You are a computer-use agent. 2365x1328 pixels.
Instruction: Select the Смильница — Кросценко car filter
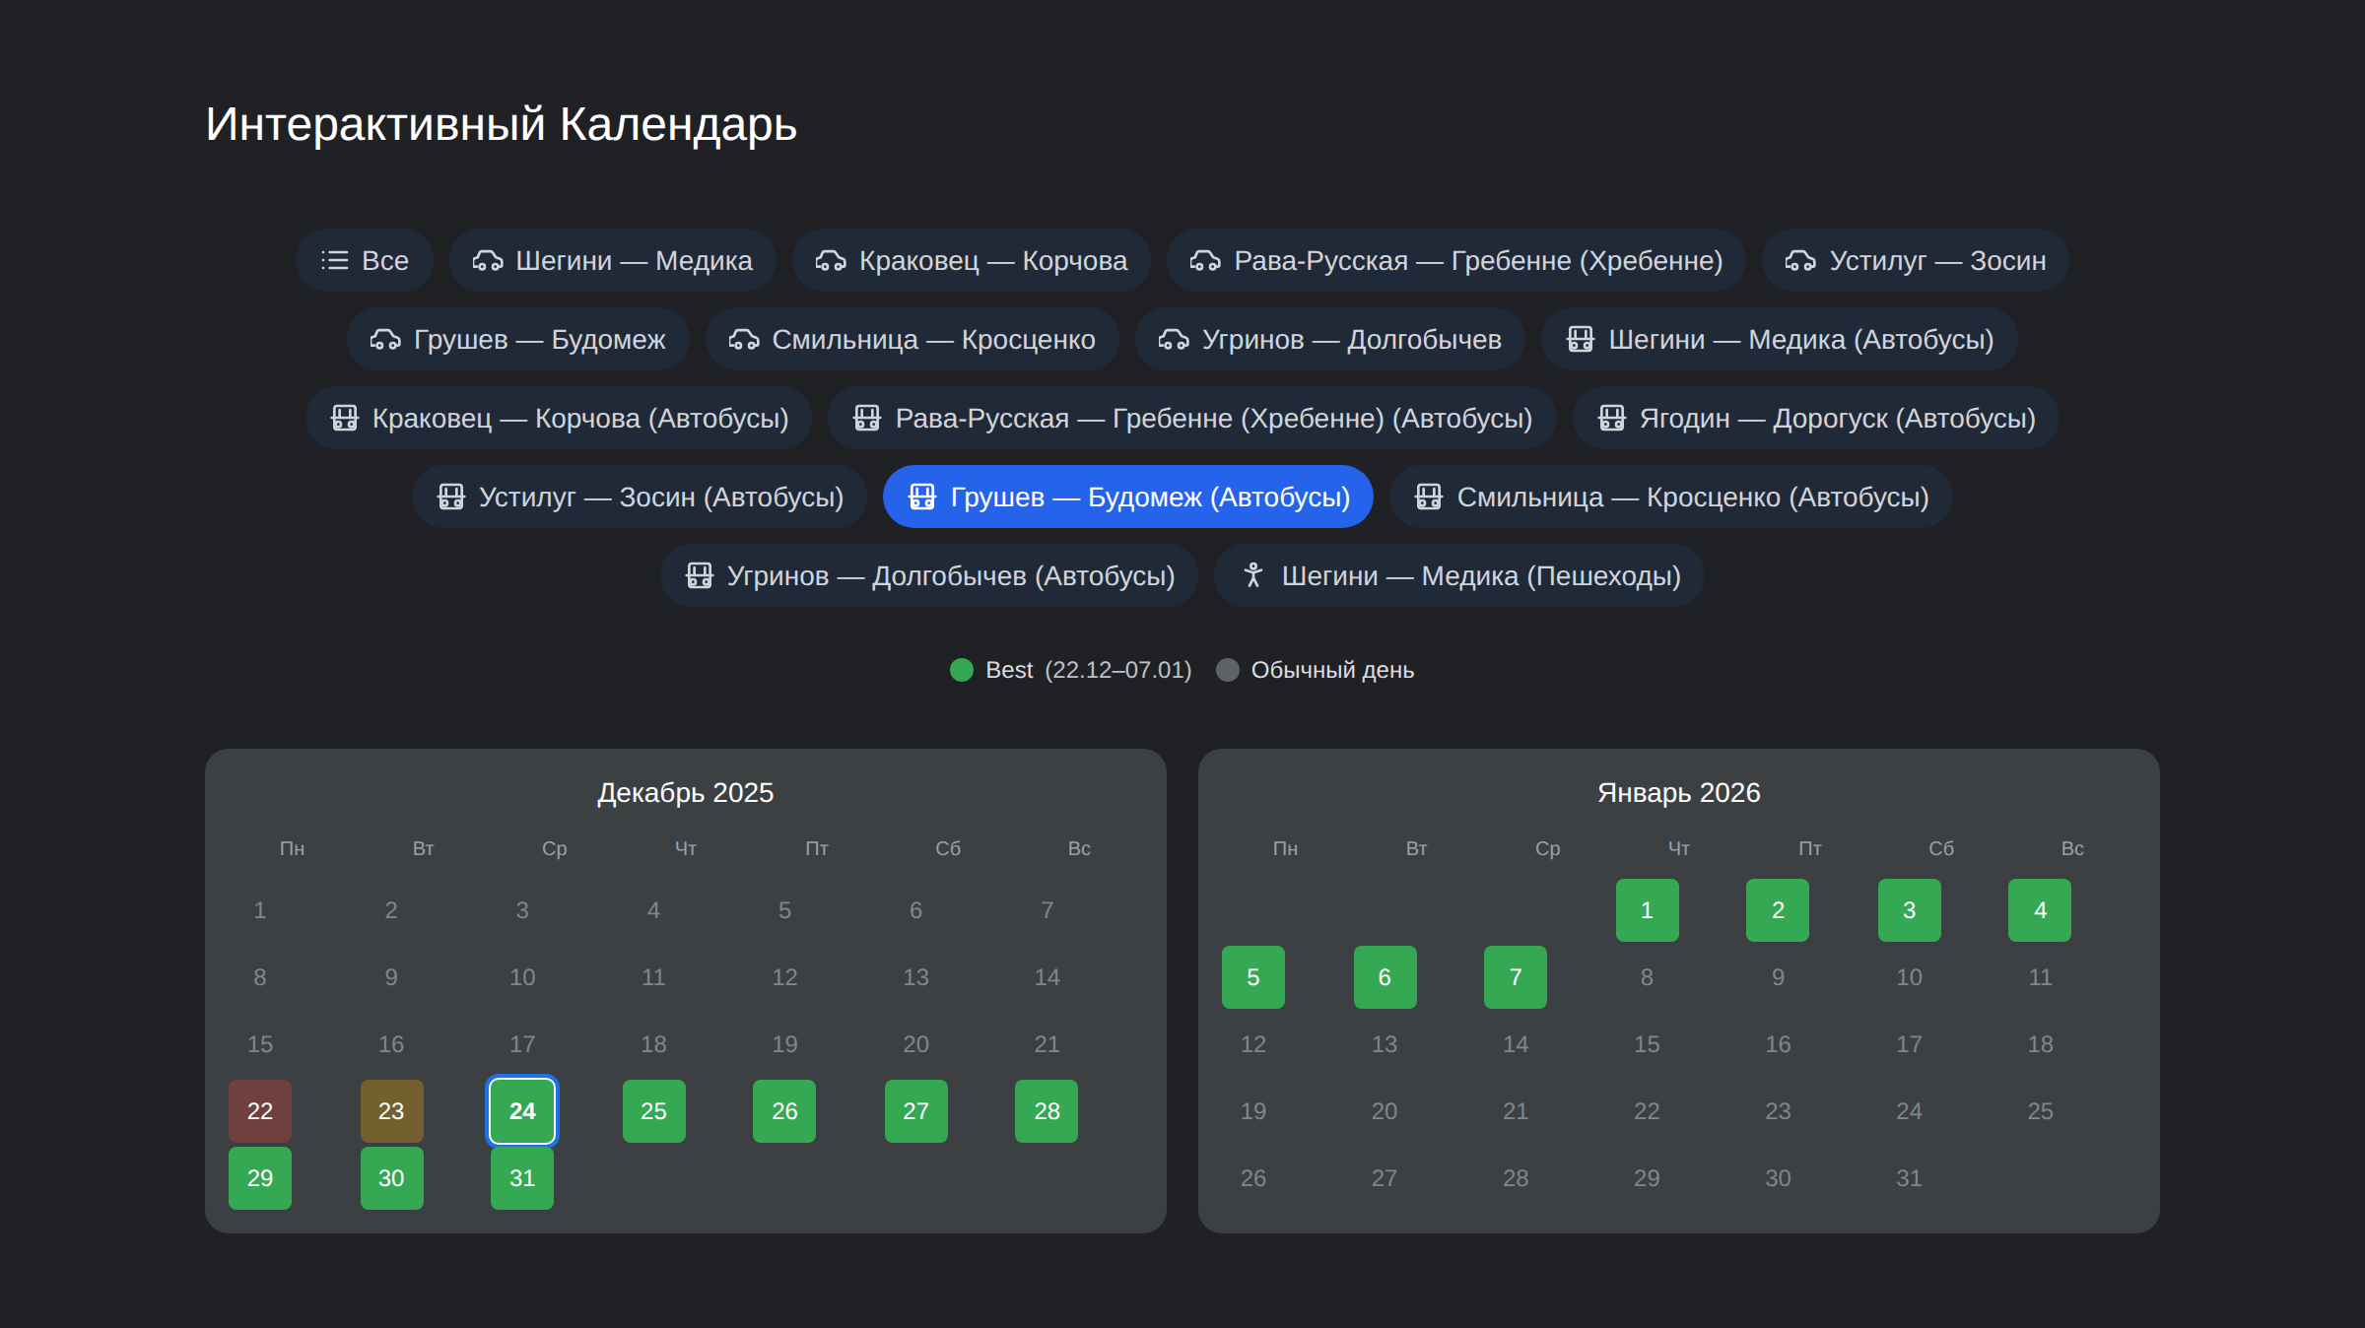912,339
